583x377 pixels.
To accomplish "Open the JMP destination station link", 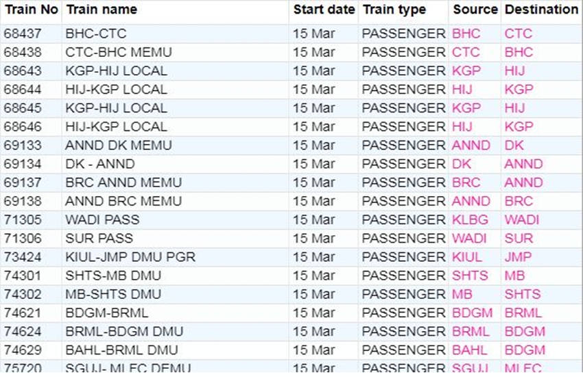I will point(517,257).
